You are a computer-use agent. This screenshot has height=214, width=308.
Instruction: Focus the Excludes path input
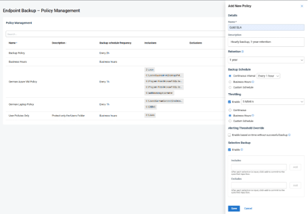(259, 185)
